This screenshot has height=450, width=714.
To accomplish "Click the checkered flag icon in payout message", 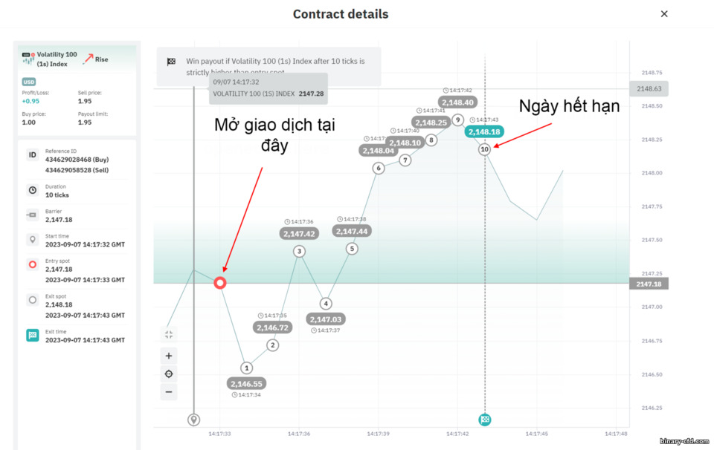I will click(171, 62).
